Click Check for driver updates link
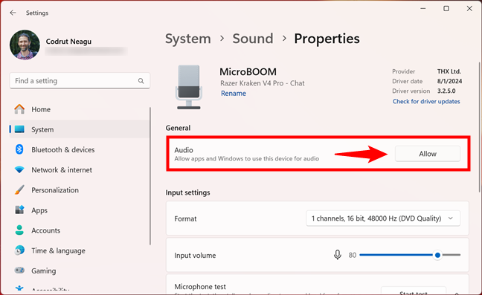482x295 pixels. click(x=426, y=101)
